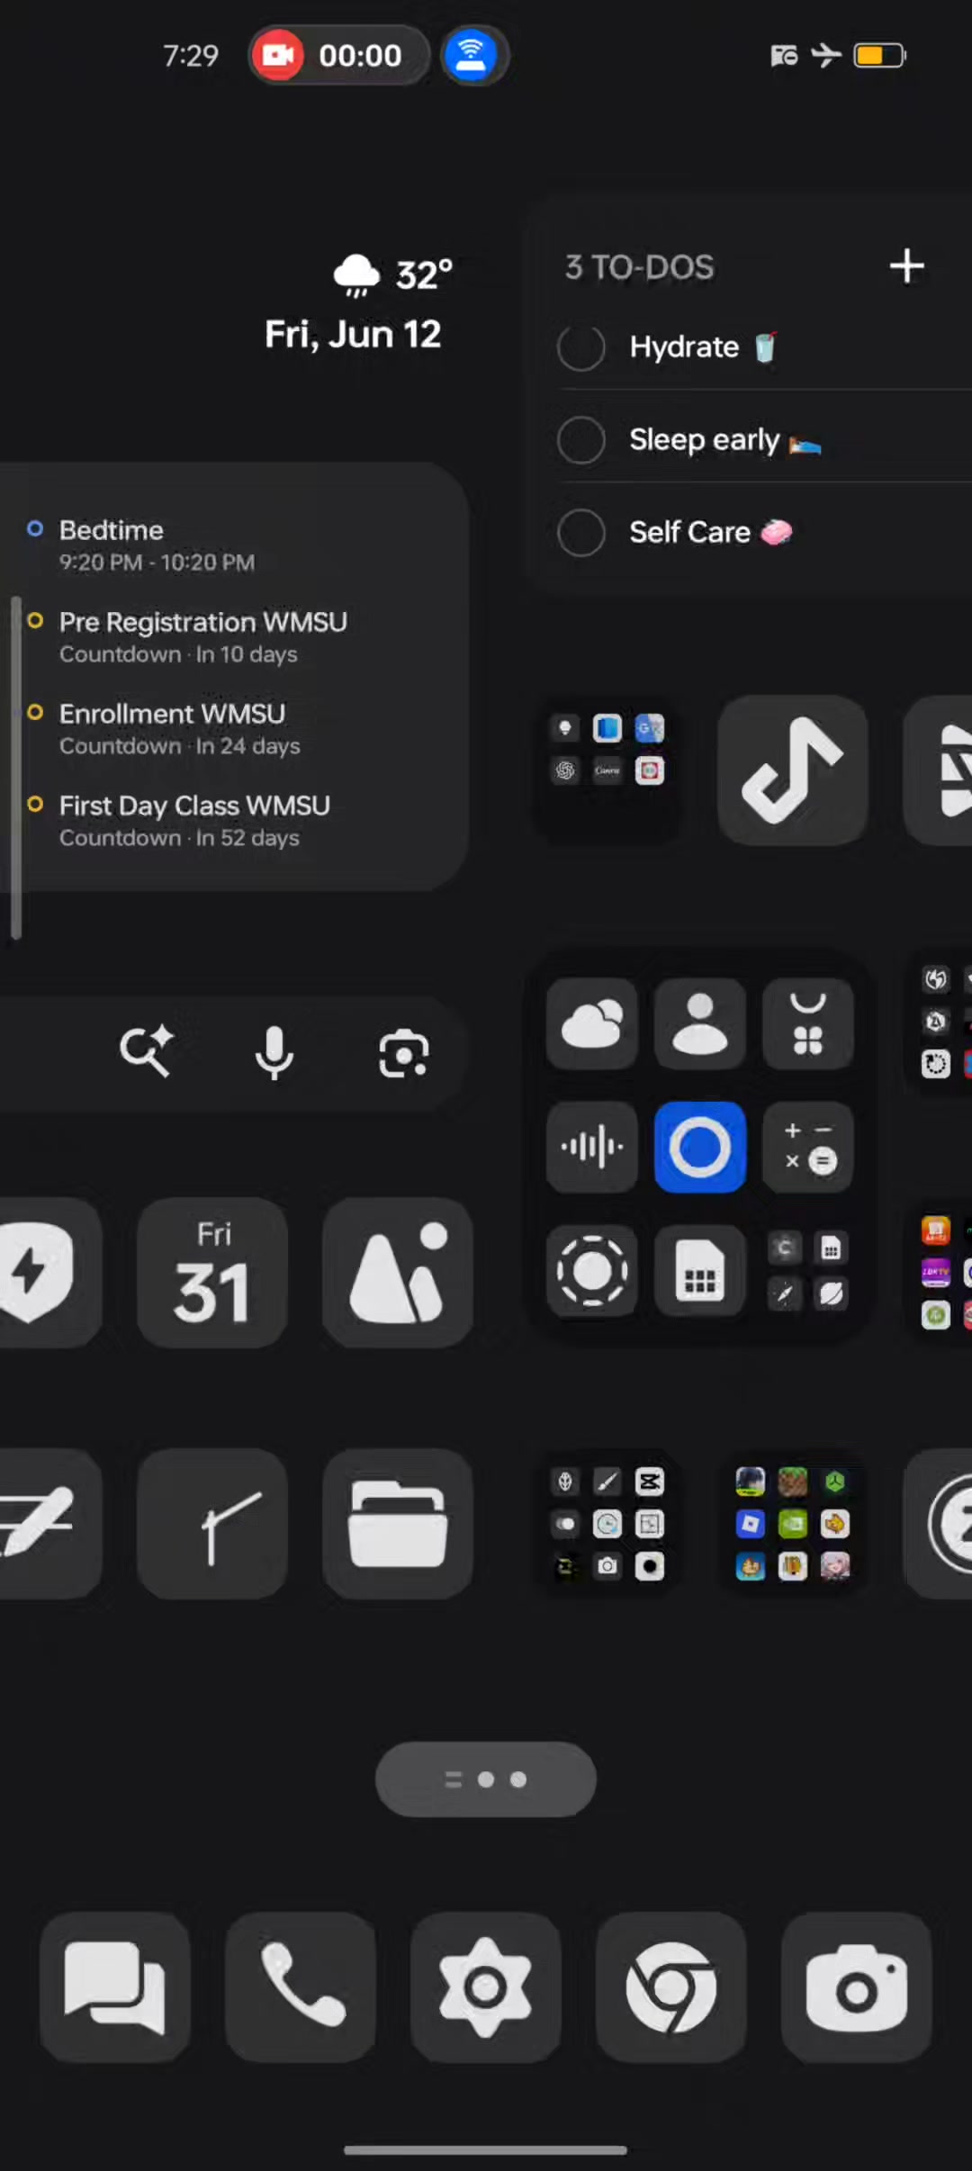Expand the folder with ChatGPT and Canva
The width and height of the screenshot is (972, 2171).
tap(607, 770)
